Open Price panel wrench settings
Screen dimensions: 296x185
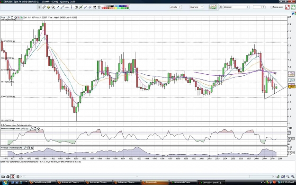tap(9, 18)
